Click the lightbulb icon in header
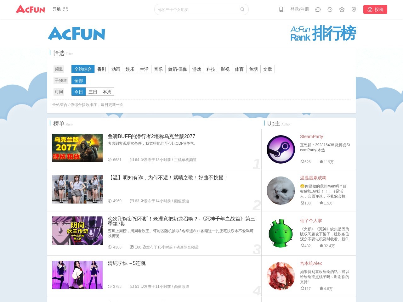This screenshot has height=302, width=403. tap(354, 9)
